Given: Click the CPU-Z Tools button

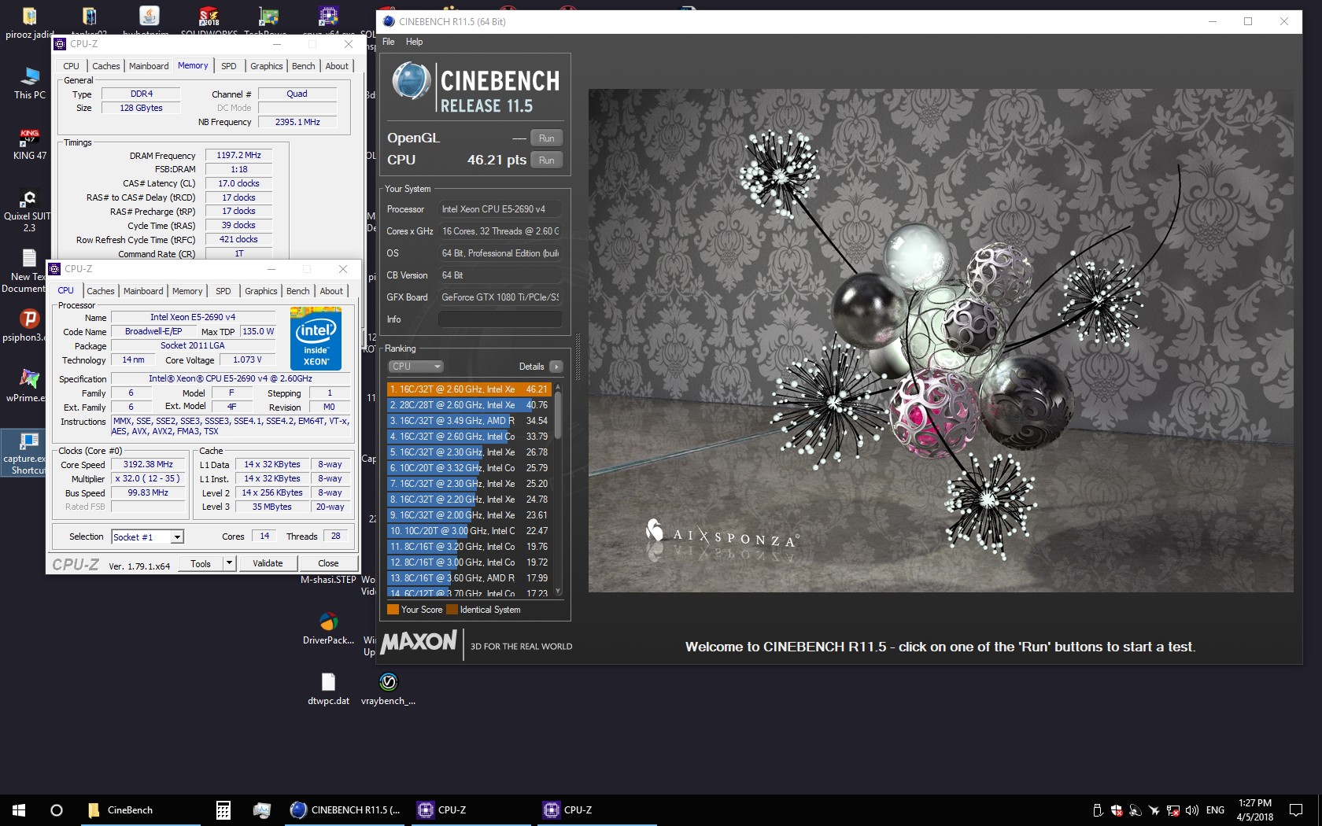Looking at the screenshot, I should pos(201,563).
